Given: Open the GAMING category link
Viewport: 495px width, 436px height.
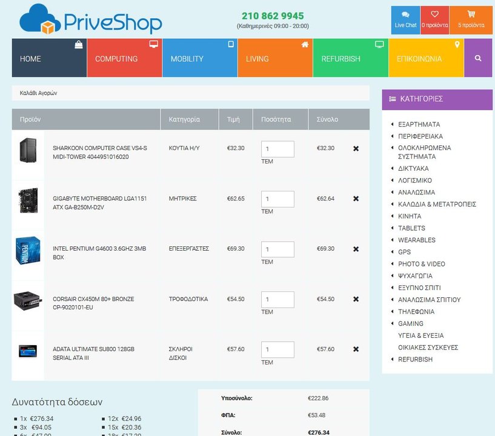Looking at the screenshot, I should click(x=411, y=324).
